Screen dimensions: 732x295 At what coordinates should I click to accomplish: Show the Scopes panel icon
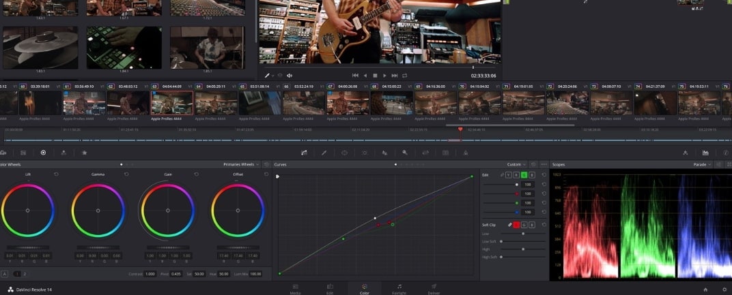(x=705, y=153)
